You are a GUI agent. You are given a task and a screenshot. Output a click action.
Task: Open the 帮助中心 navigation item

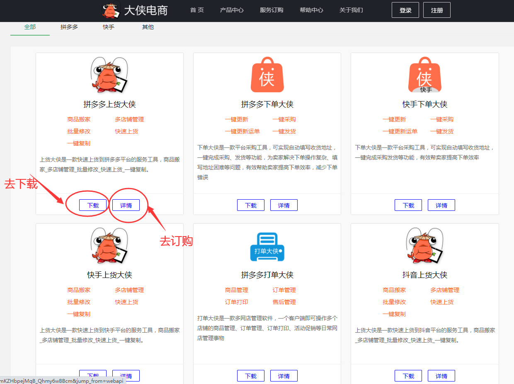pyautogui.click(x=311, y=10)
